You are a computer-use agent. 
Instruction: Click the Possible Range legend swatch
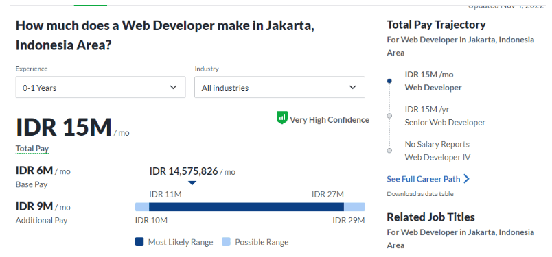pos(226,242)
